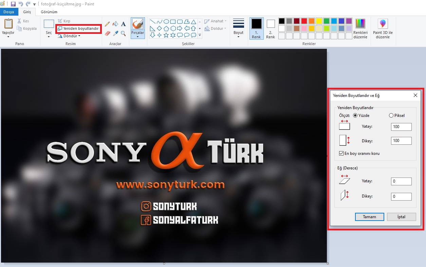Click the Fırçalar brush icon
This screenshot has width=426, height=267.
138,24
